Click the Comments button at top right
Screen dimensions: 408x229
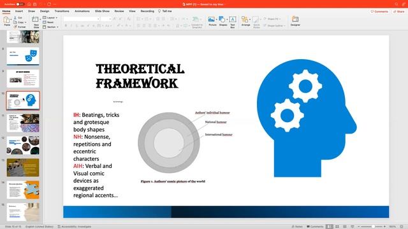click(x=379, y=11)
